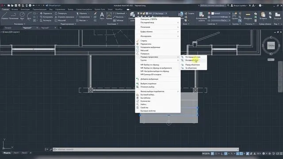This screenshot has height=159, width=283.
Task: Click Sign in (Вход в службы) button
Action: [239, 5]
